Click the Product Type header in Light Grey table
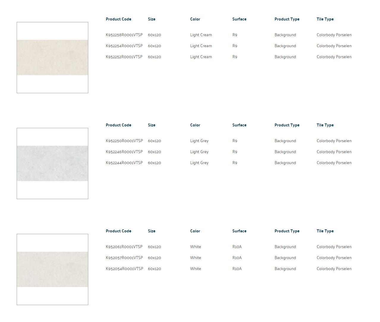Image resolution: width=380 pixels, height=322 pixels. [x=287, y=125]
